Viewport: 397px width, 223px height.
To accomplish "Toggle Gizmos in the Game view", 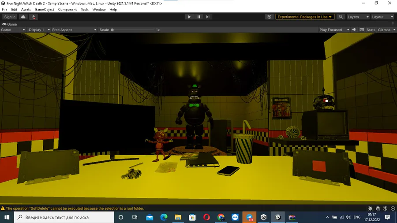I will pos(384,30).
